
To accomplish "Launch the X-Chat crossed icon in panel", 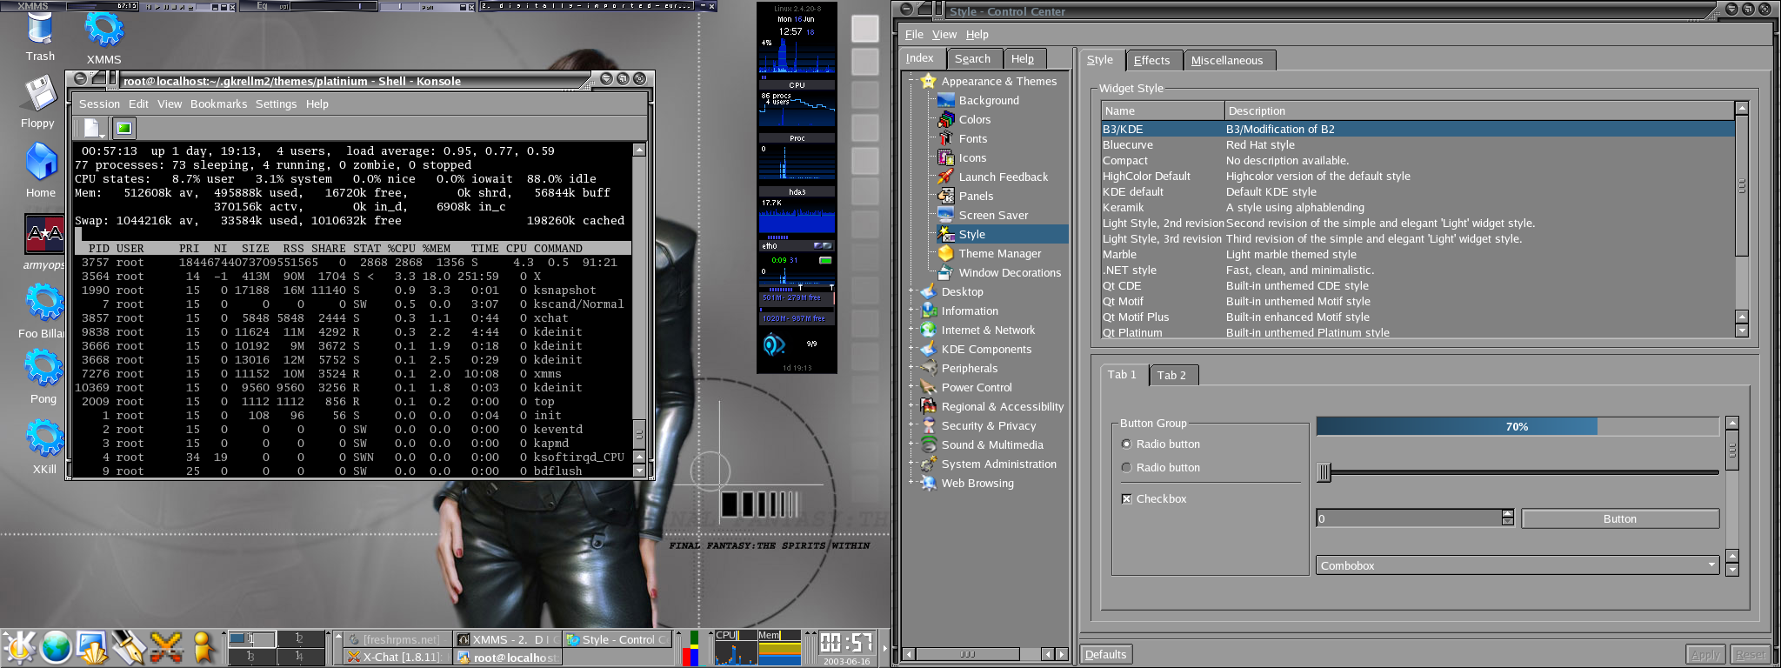I will tap(166, 648).
